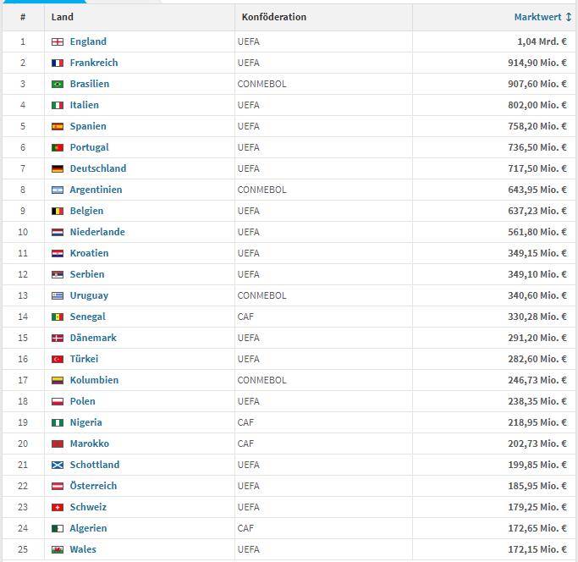Click the Nigeria flag icon
This screenshot has width=578, height=562.
click(58, 422)
